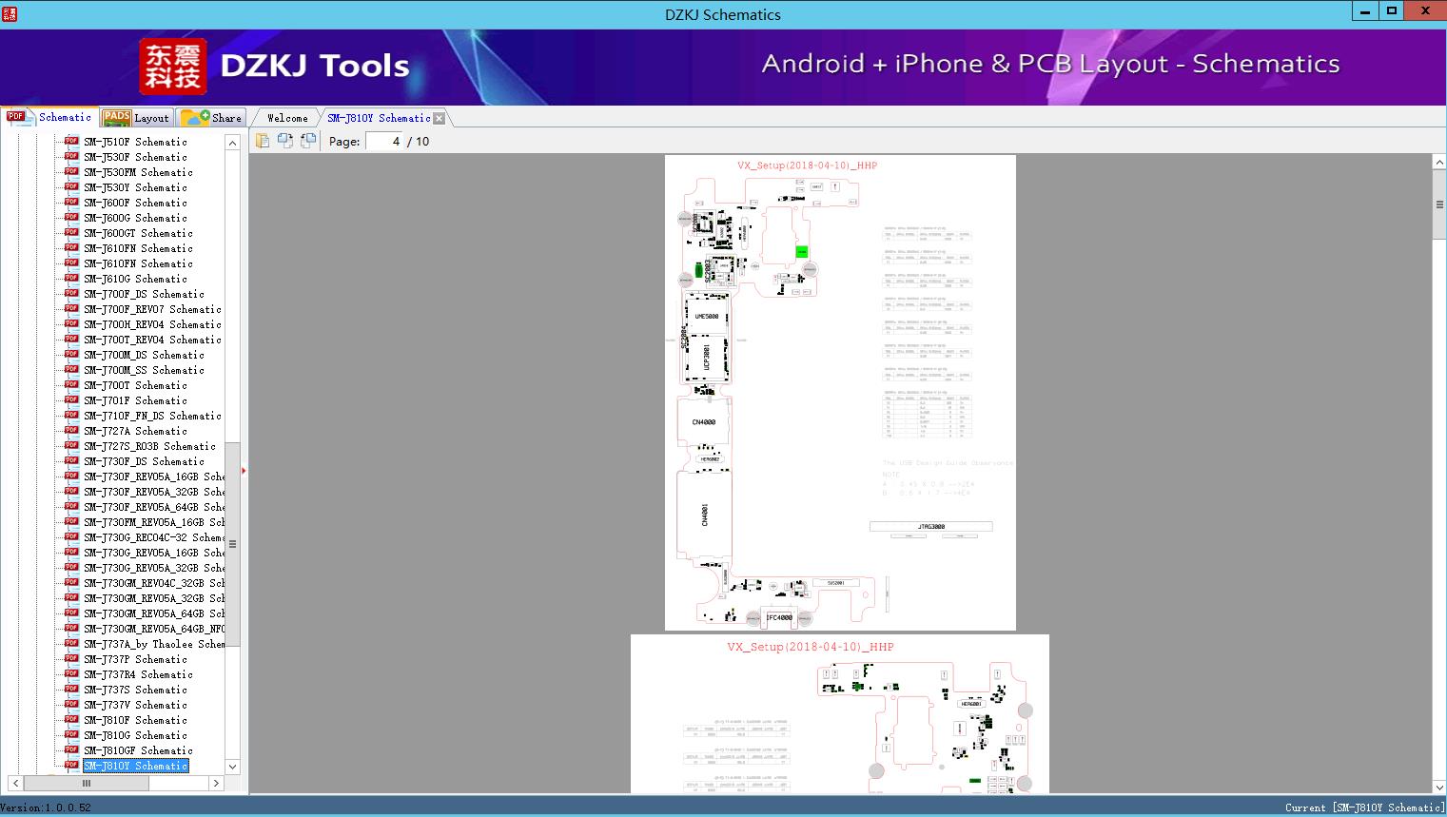This screenshot has height=817, width=1447.
Task: Click PDF icon of SM-J530Y Schematic
Action: click(x=71, y=187)
